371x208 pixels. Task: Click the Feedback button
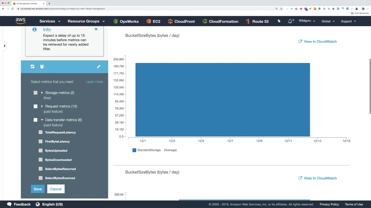click(x=19, y=204)
